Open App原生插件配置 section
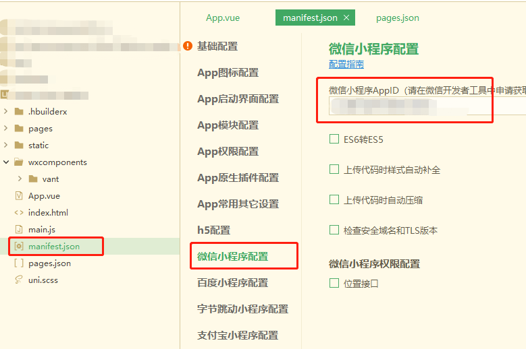This screenshot has width=526, height=349. (x=238, y=178)
